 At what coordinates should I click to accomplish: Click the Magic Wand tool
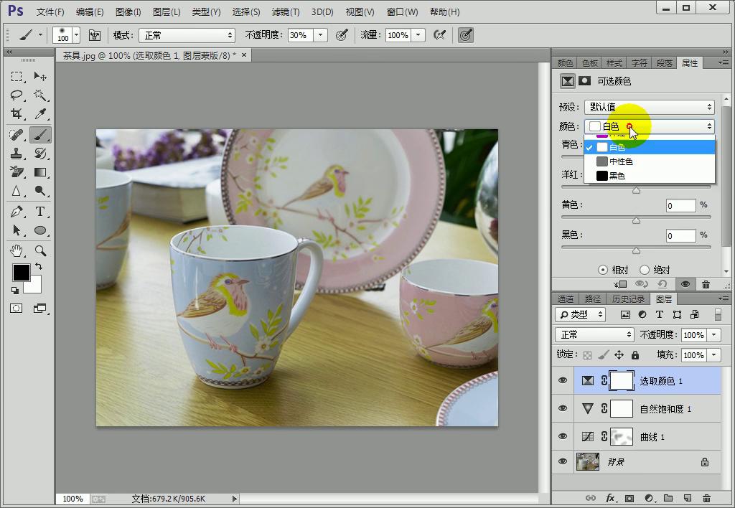pos(40,95)
